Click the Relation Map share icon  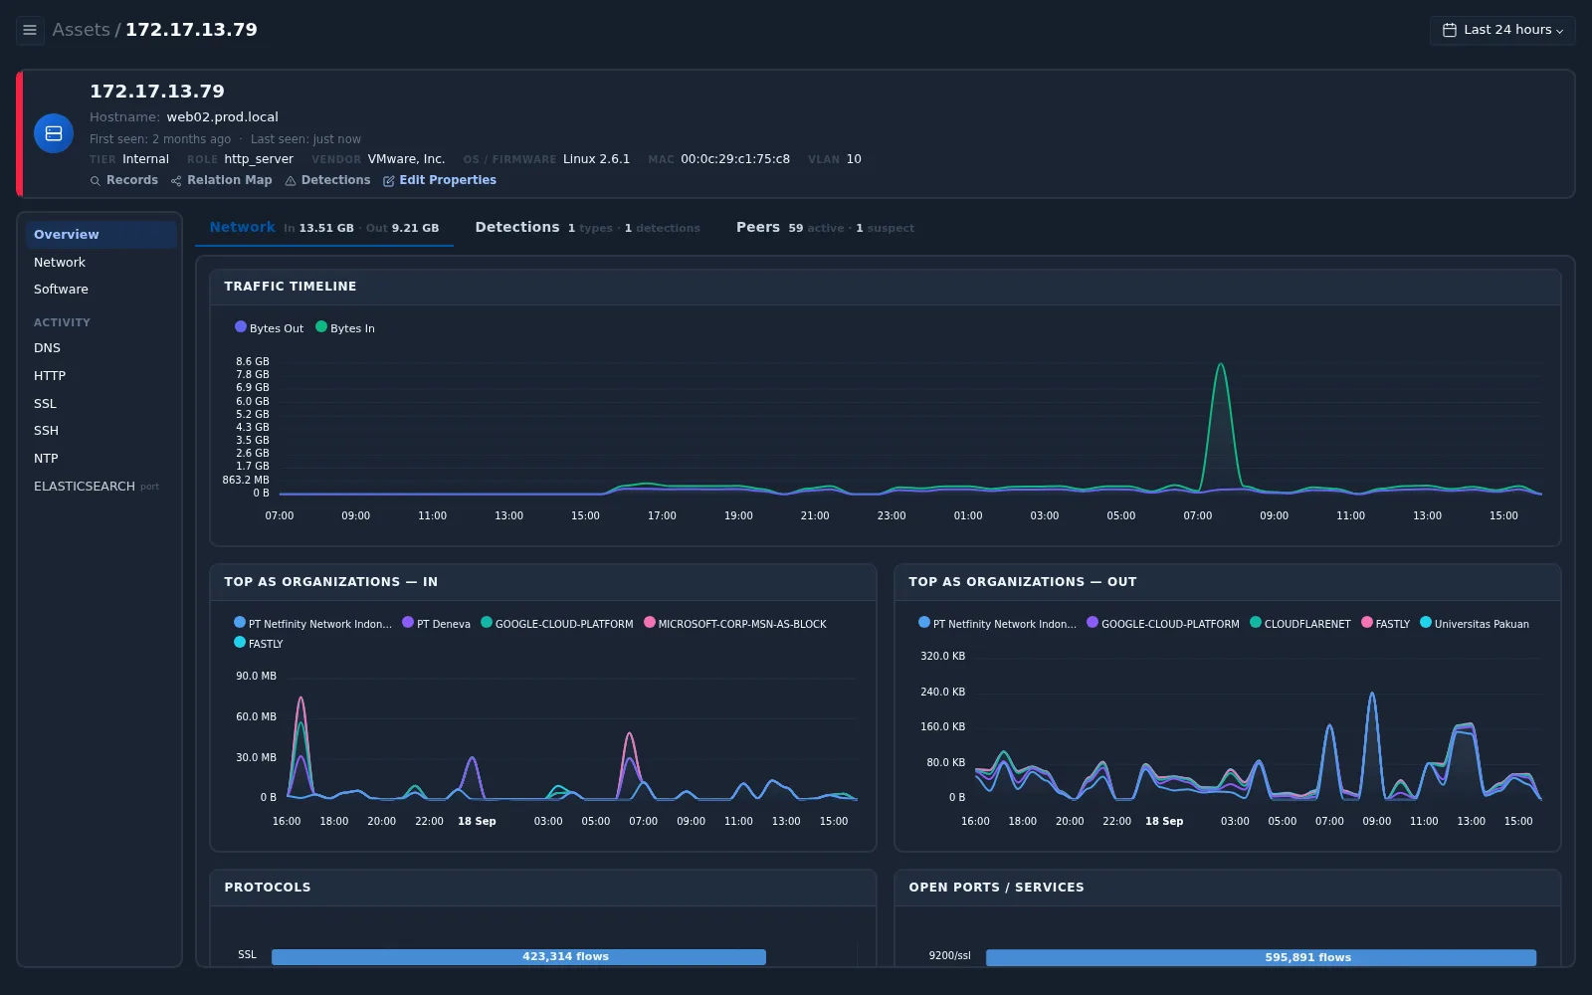click(176, 181)
